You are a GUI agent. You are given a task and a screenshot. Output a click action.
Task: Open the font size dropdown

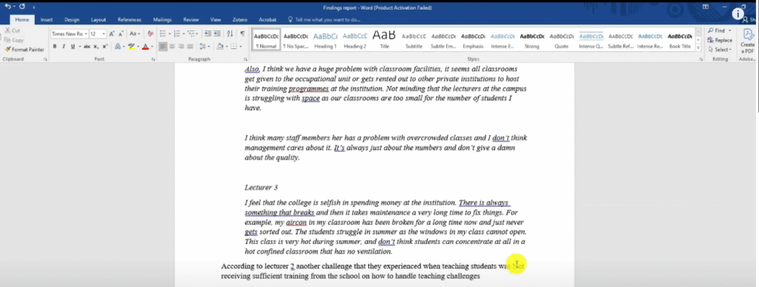(104, 34)
